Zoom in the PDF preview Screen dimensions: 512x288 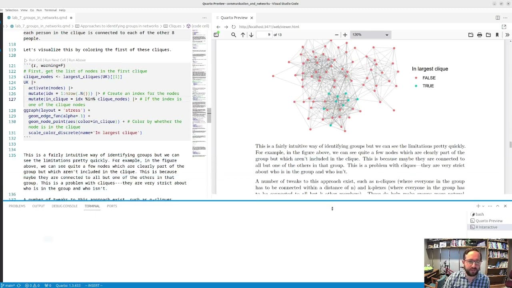345,35
